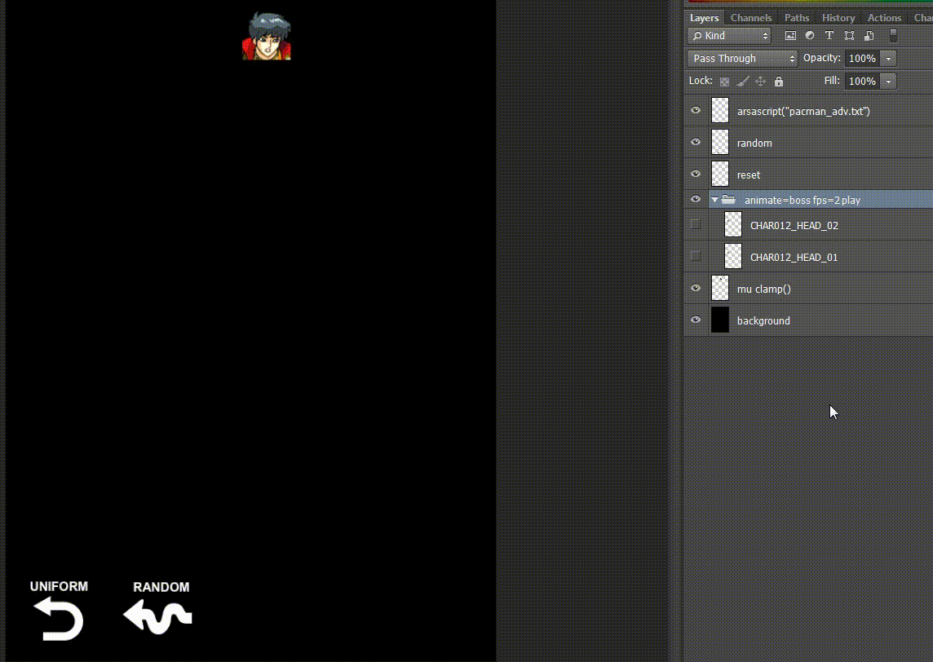The image size is (933, 662).
Task: Click the UNIFORM arrow button
Action: pos(59,618)
